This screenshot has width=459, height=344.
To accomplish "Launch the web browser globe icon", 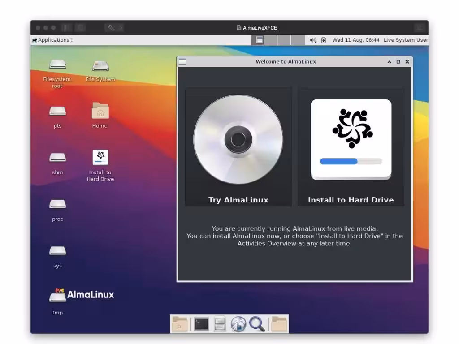I will click(x=238, y=324).
